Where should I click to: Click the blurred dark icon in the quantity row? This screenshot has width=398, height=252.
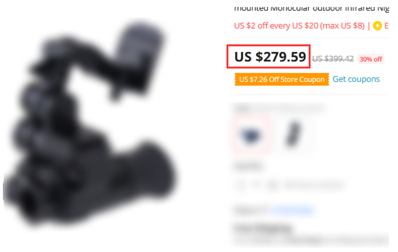(x=273, y=185)
